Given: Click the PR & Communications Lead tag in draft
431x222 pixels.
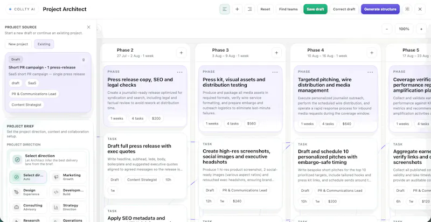Looking at the screenshot, I should coord(34,94).
